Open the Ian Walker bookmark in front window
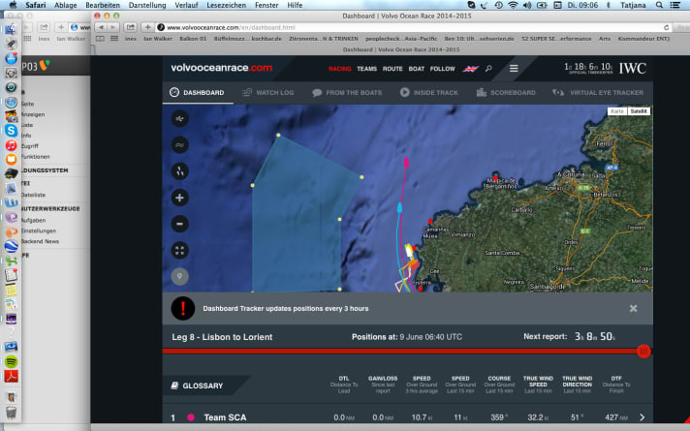The width and height of the screenshot is (690, 431). point(158,39)
